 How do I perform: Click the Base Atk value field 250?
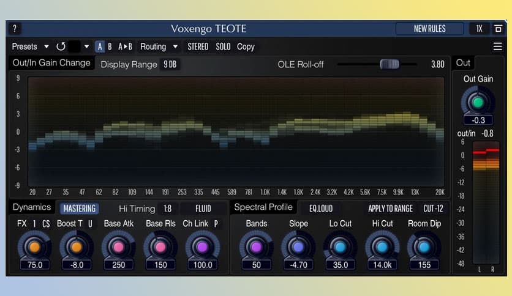pyautogui.click(x=119, y=265)
